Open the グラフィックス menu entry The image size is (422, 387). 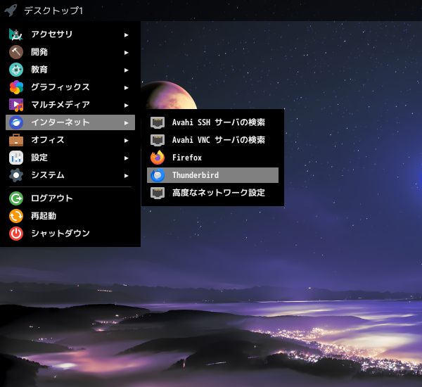point(70,87)
